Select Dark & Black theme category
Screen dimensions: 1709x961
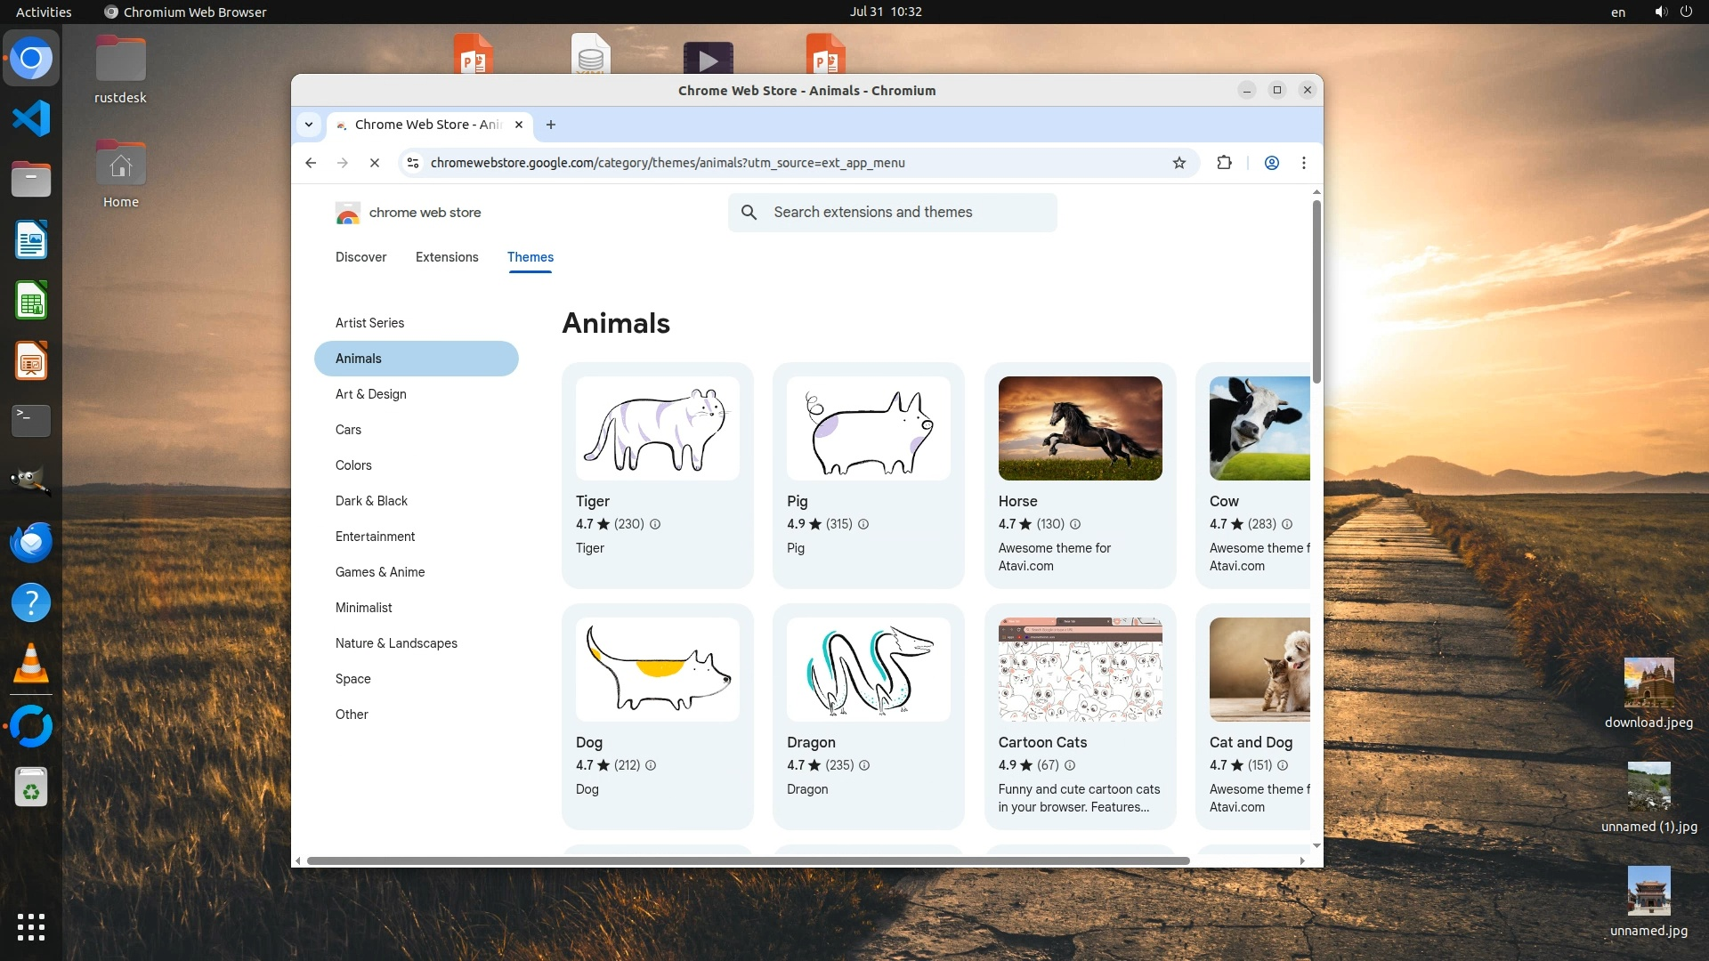click(371, 501)
